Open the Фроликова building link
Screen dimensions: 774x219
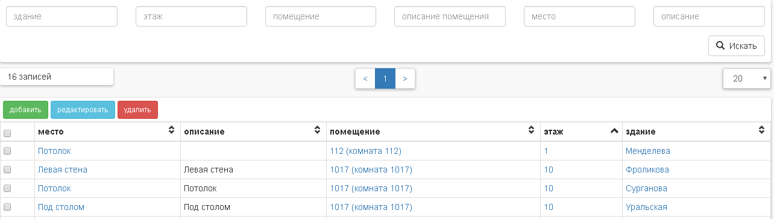pyautogui.click(x=647, y=170)
